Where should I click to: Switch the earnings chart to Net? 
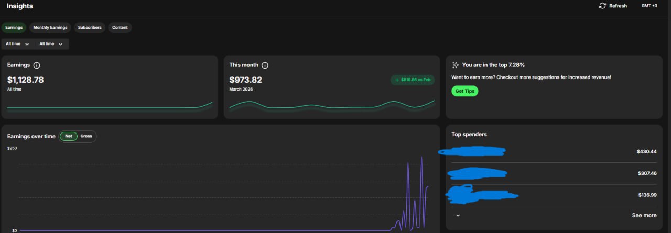[x=69, y=136]
